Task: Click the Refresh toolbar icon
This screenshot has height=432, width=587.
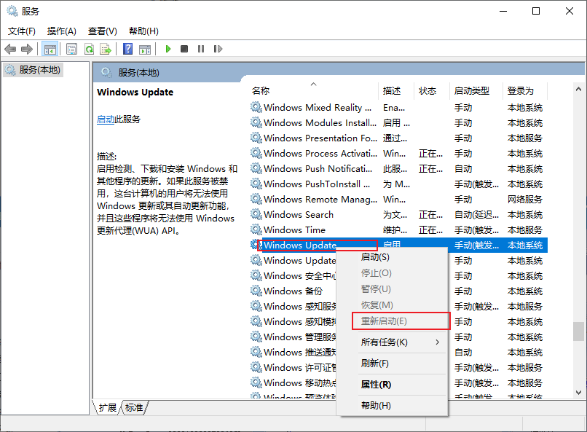Action: pos(89,49)
